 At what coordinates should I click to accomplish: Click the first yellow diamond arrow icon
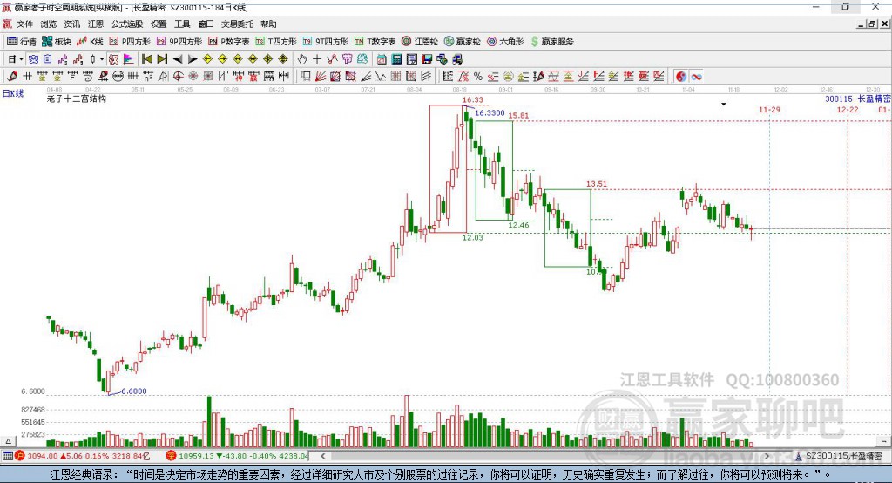pyautogui.click(x=207, y=59)
